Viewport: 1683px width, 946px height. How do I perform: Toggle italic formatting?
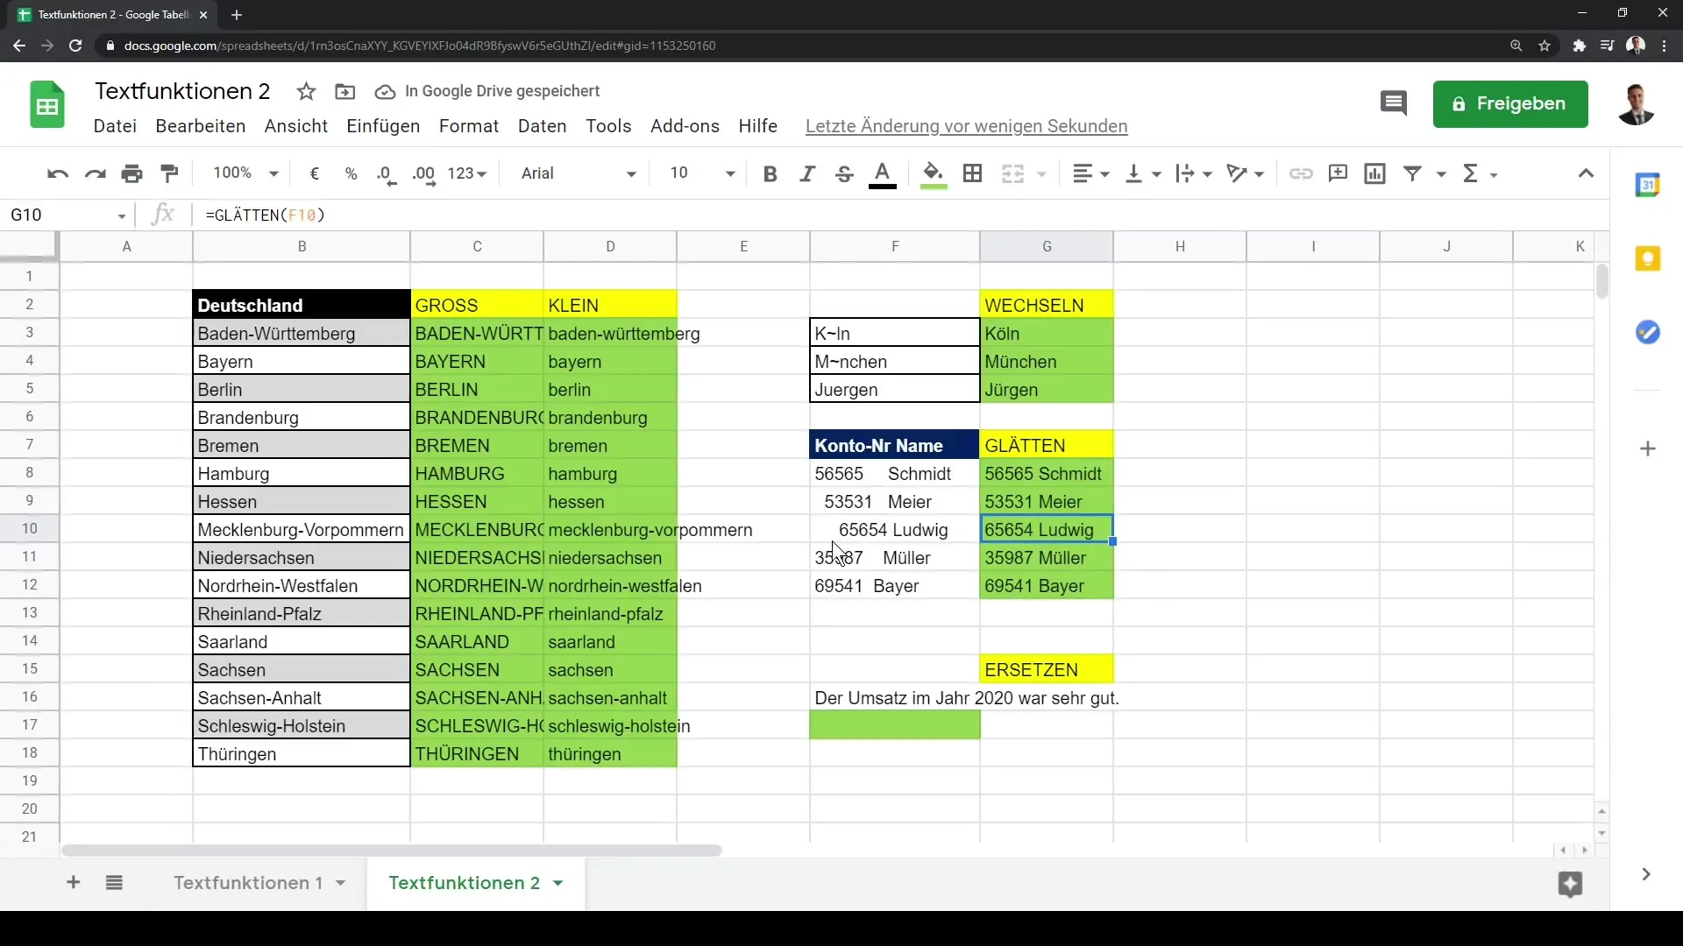pyautogui.click(x=807, y=173)
